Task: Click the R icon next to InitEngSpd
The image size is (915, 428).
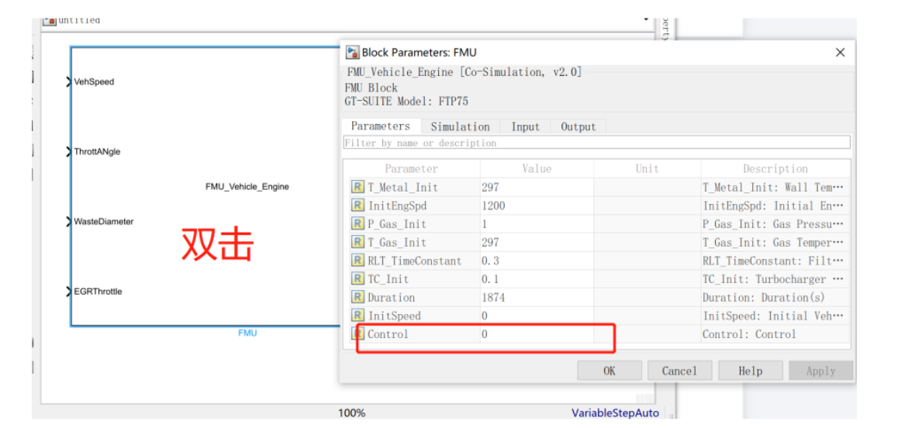Action: [x=357, y=205]
